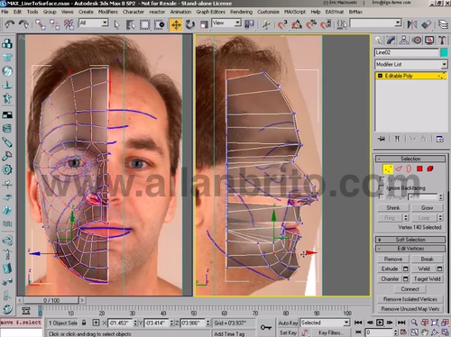Click the Redo arrow icon
Viewport: 451px width, 337px height.
pos(23,24)
